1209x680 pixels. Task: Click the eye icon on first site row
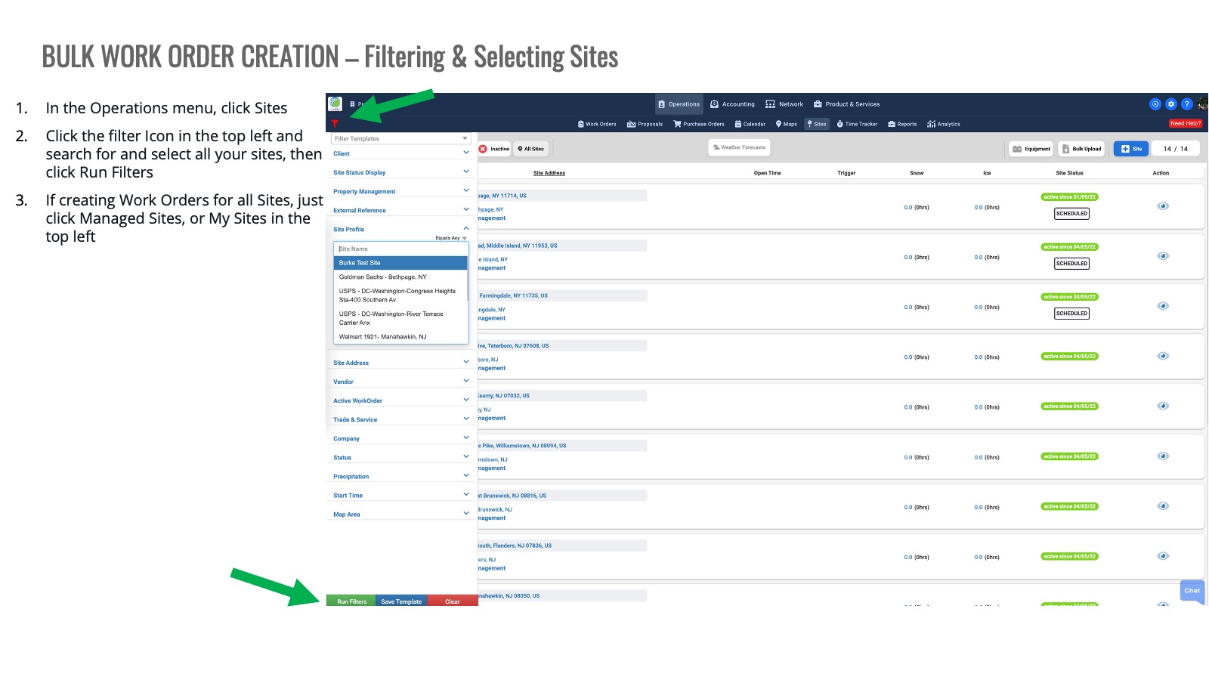[x=1163, y=206]
